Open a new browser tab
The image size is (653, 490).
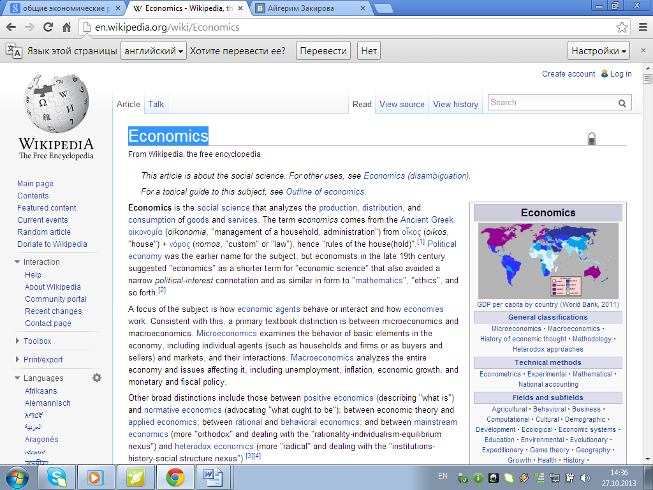coord(383,8)
